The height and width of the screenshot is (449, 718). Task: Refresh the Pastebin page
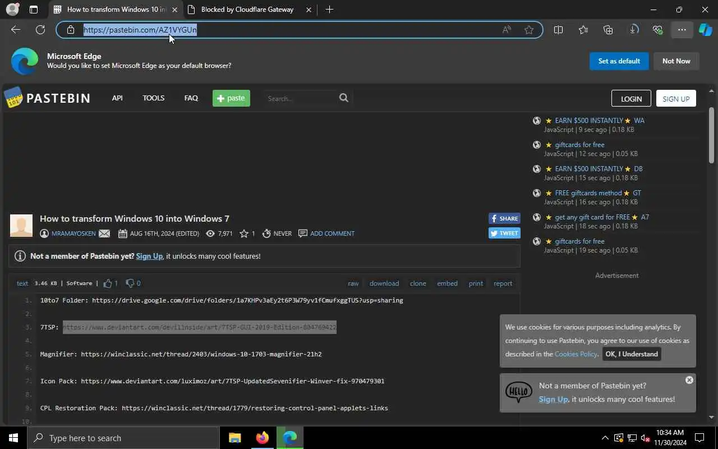40,30
